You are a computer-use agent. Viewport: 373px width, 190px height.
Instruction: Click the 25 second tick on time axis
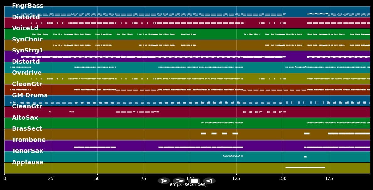51,179
